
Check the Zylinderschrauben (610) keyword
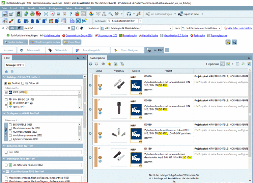(10, 139)
